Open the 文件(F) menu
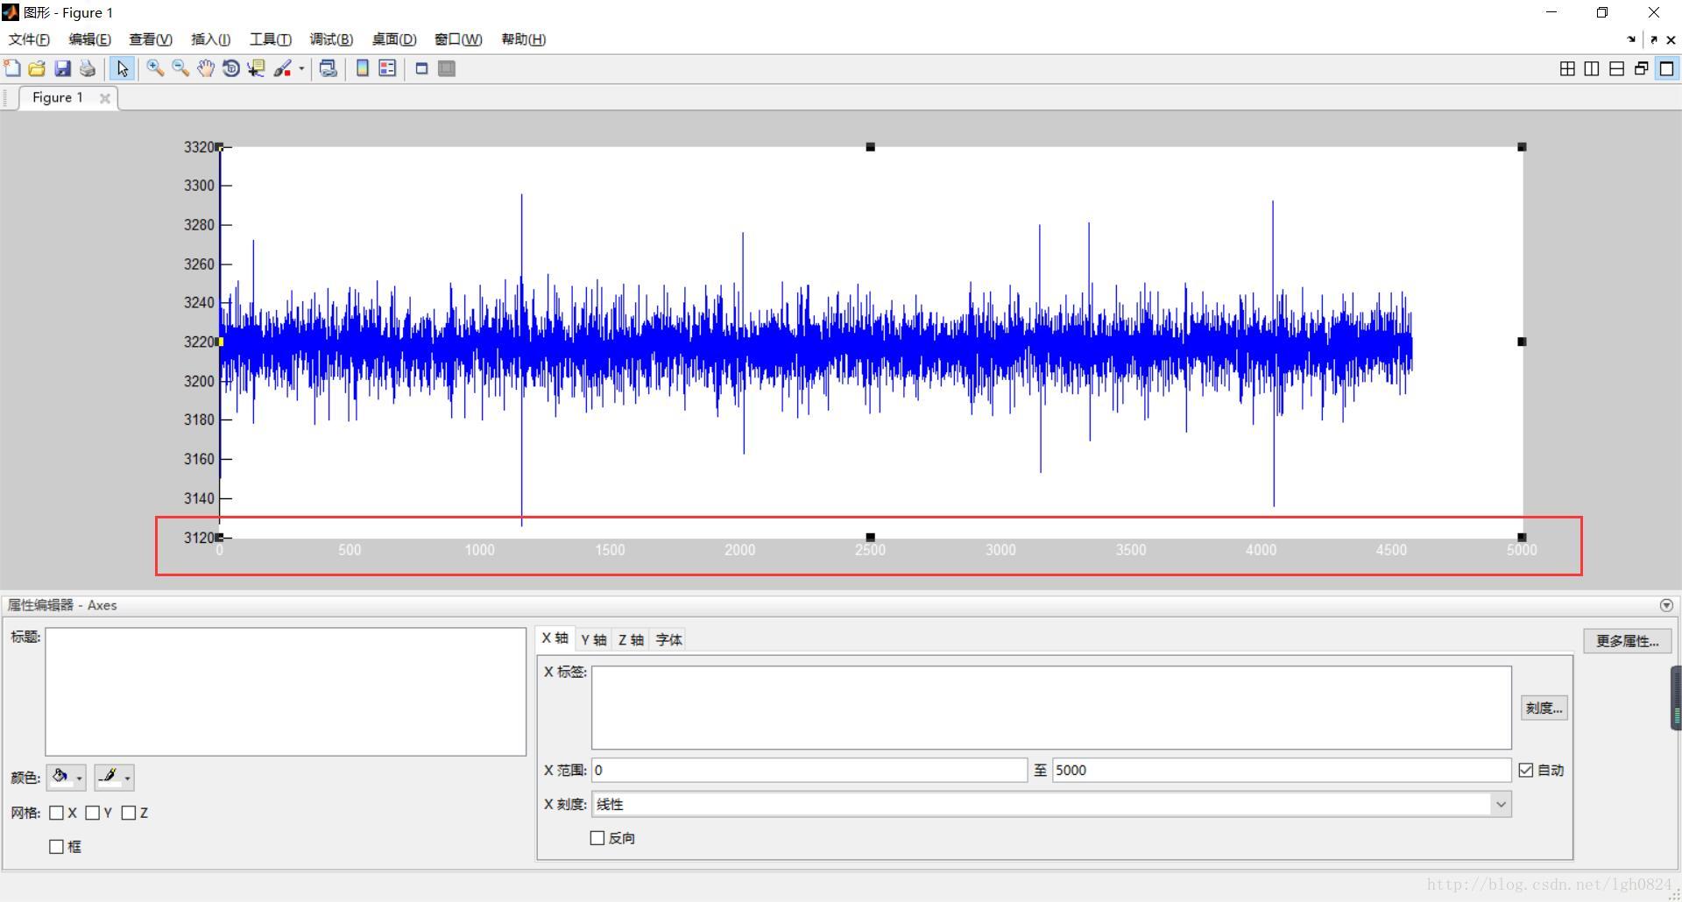This screenshot has width=1682, height=902. click(29, 39)
